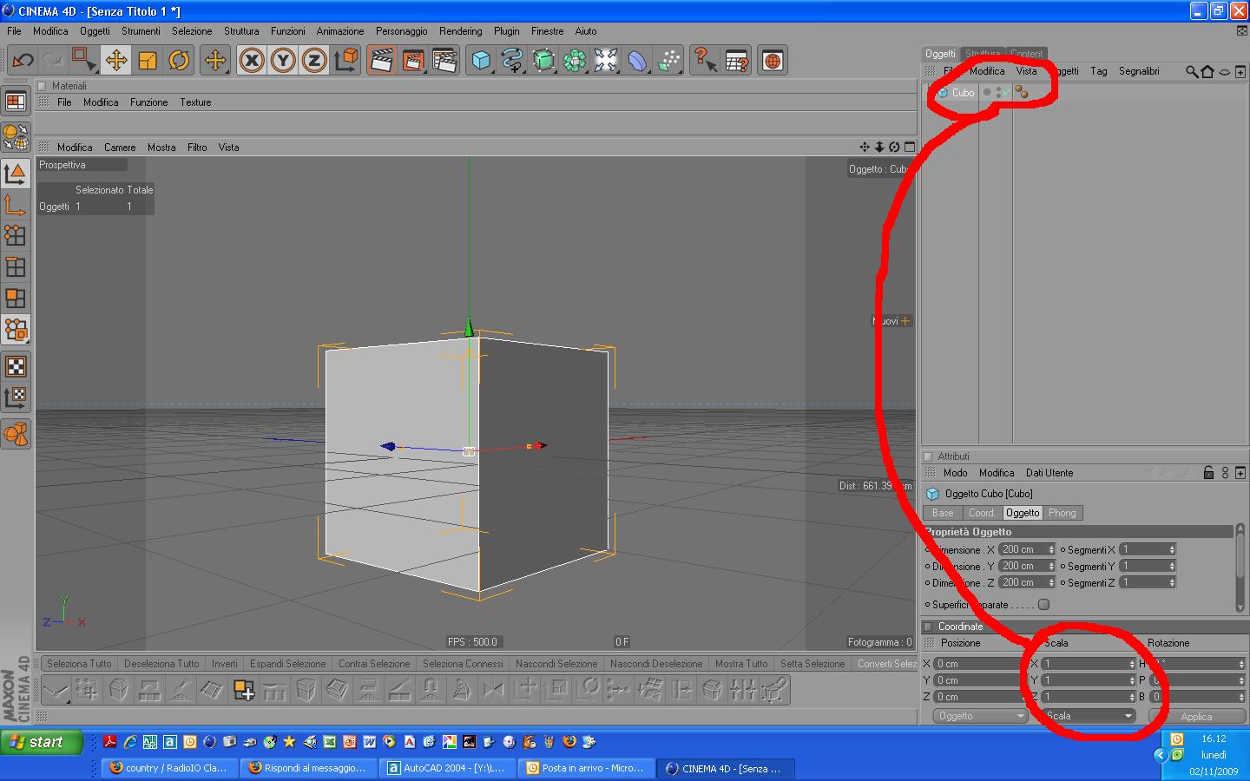Open the Scala dropdown in Coordinate panel
This screenshot has width=1250, height=781.
point(1089,716)
